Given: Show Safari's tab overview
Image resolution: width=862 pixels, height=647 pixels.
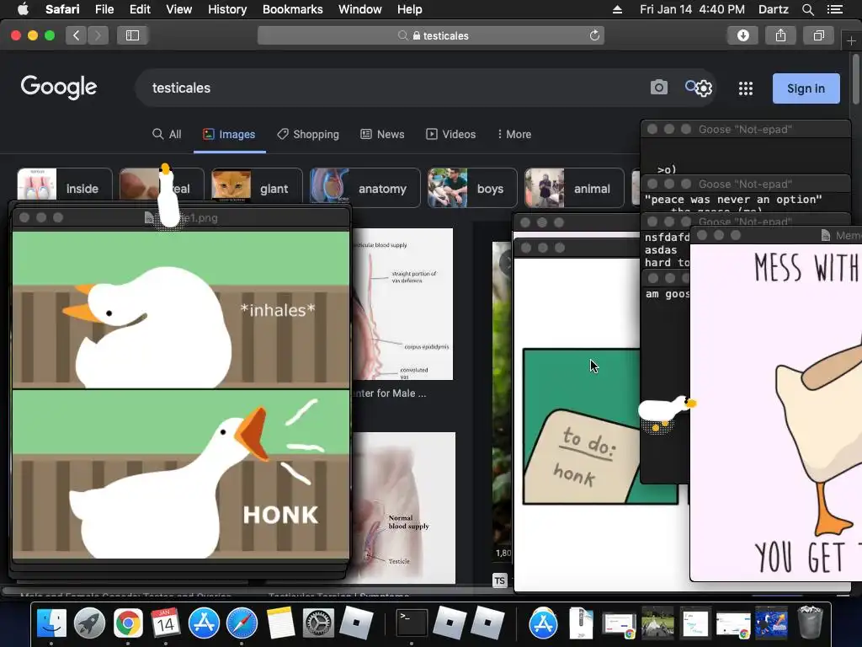Looking at the screenshot, I should [x=818, y=35].
